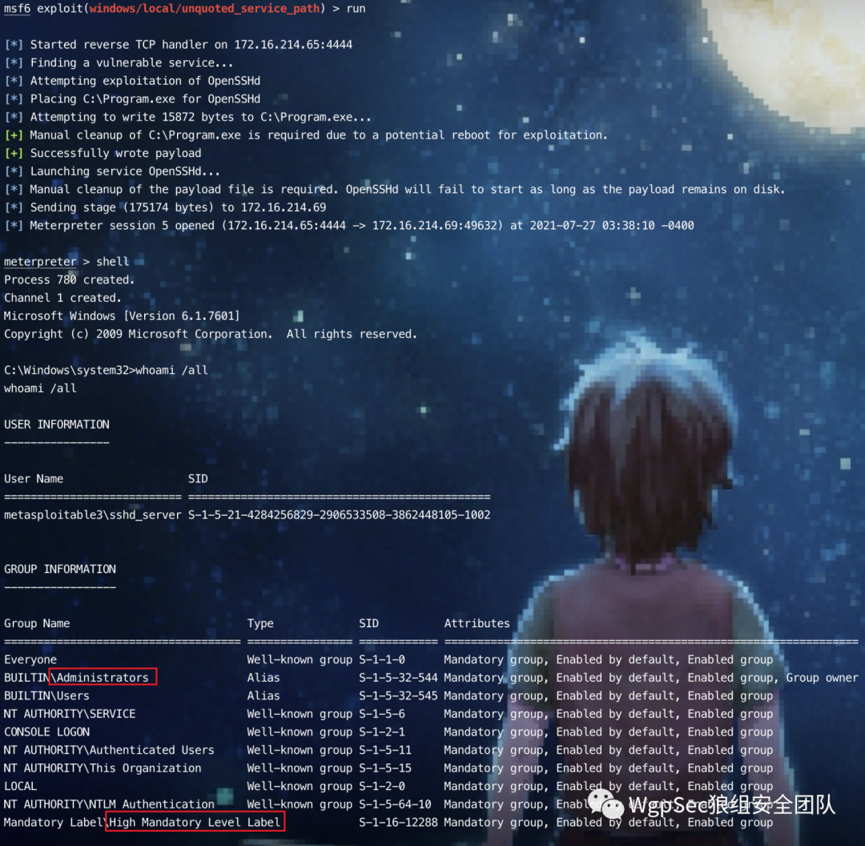This screenshot has width=865, height=846.
Task: Click 'Manual cleanup of the payload file' line
Action: (394, 190)
